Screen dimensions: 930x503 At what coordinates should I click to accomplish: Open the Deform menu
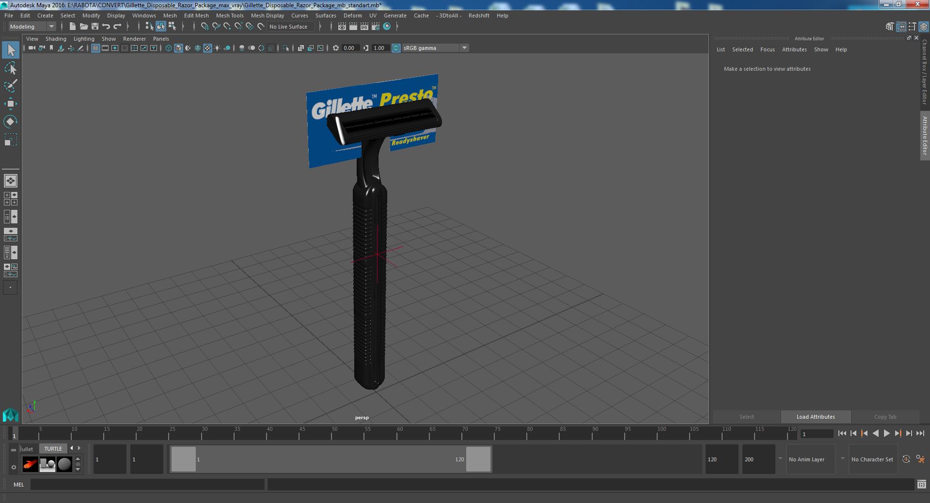point(352,16)
